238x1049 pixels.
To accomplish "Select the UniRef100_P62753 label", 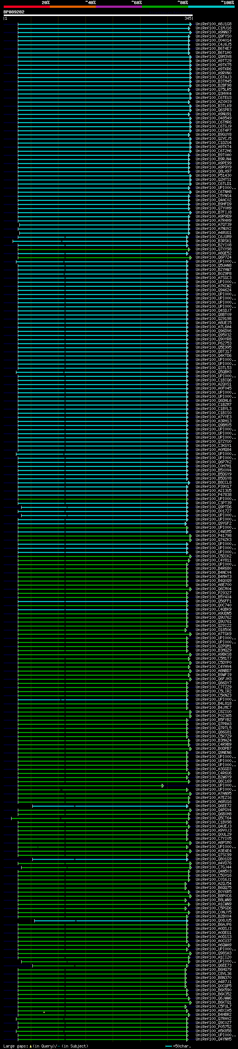I will click(213, 343).
